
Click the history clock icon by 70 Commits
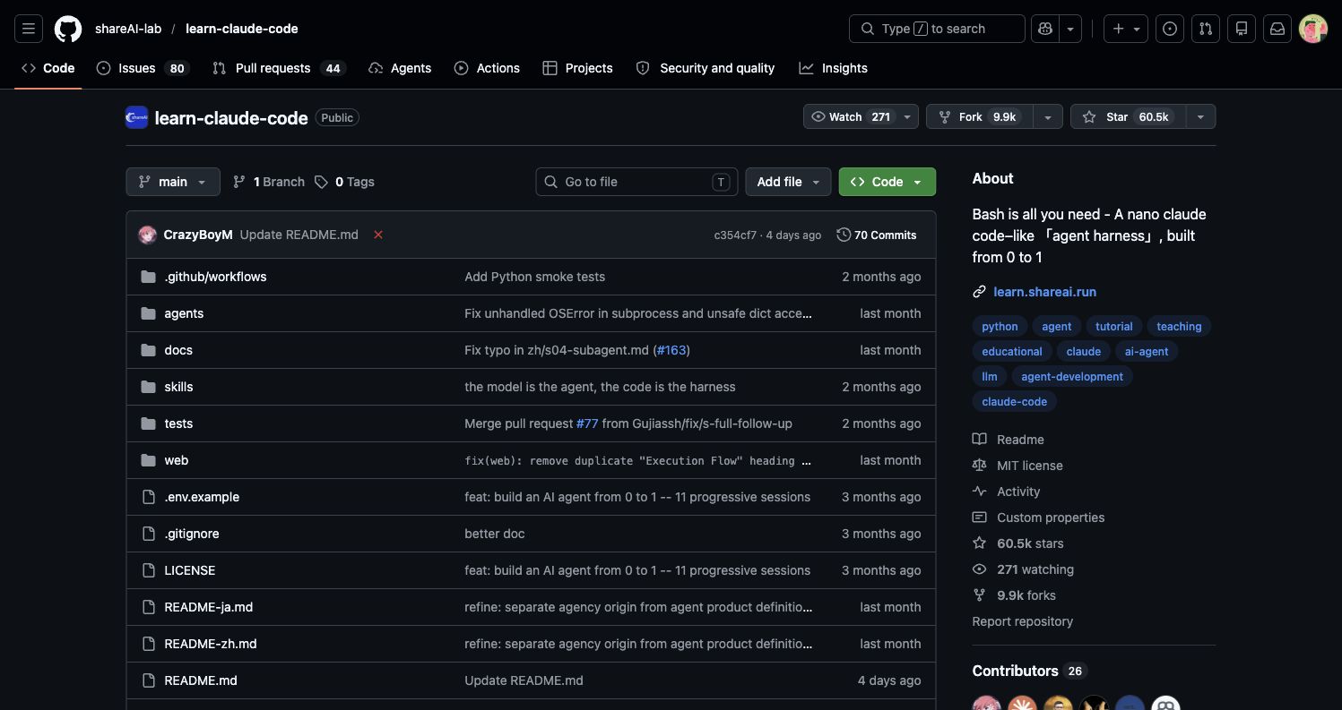click(x=844, y=235)
